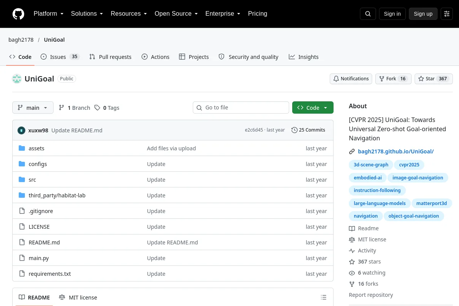Open commit e2c6d45 hash link
The image size is (459, 306).
click(254, 130)
